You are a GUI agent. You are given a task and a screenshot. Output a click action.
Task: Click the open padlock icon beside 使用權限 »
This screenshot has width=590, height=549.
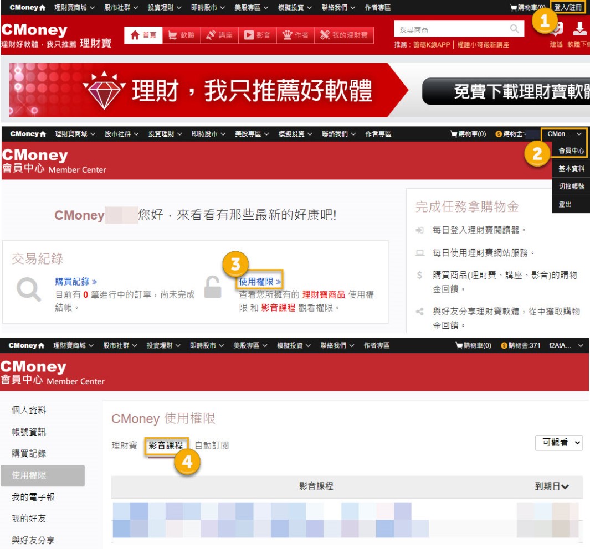213,287
